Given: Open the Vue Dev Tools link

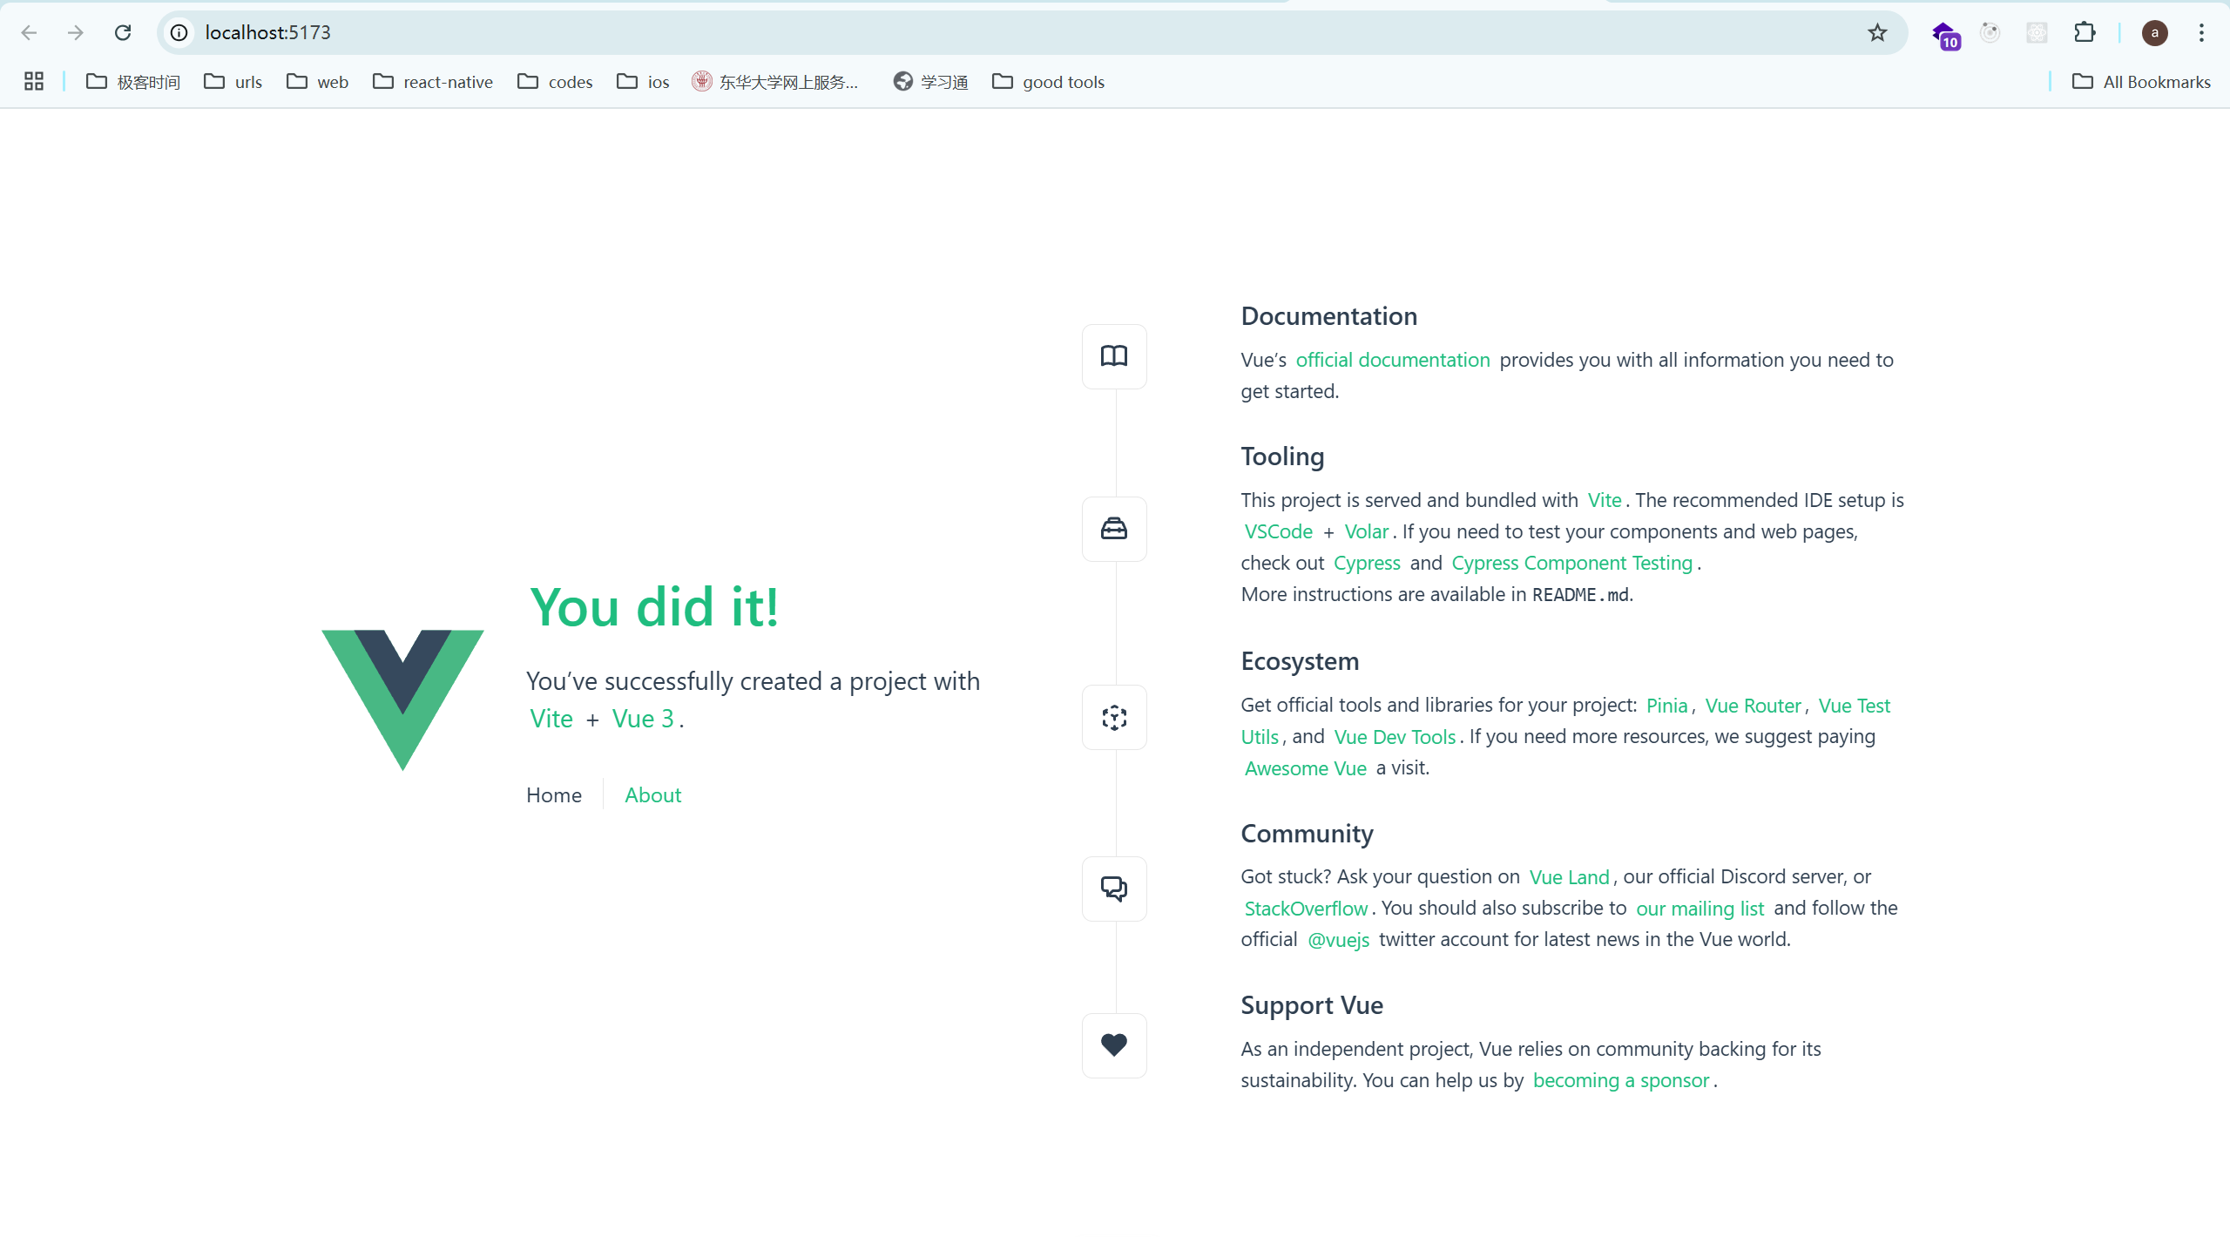Looking at the screenshot, I should point(1395,737).
